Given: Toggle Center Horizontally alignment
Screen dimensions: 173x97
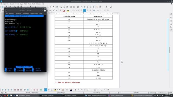Looking at the screenshot, I should [x=84, y=11].
